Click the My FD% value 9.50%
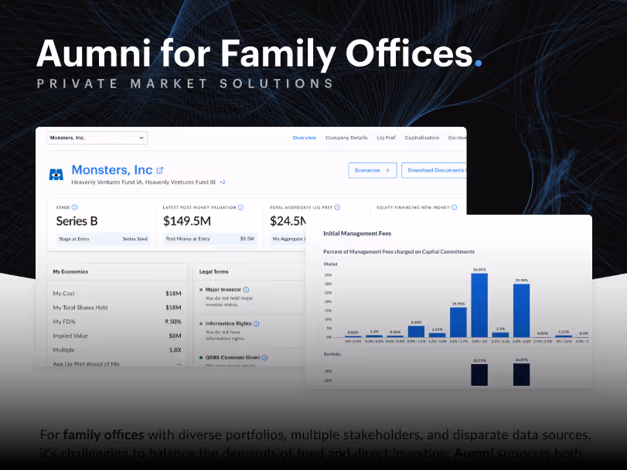The image size is (627, 470). point(172,322)
